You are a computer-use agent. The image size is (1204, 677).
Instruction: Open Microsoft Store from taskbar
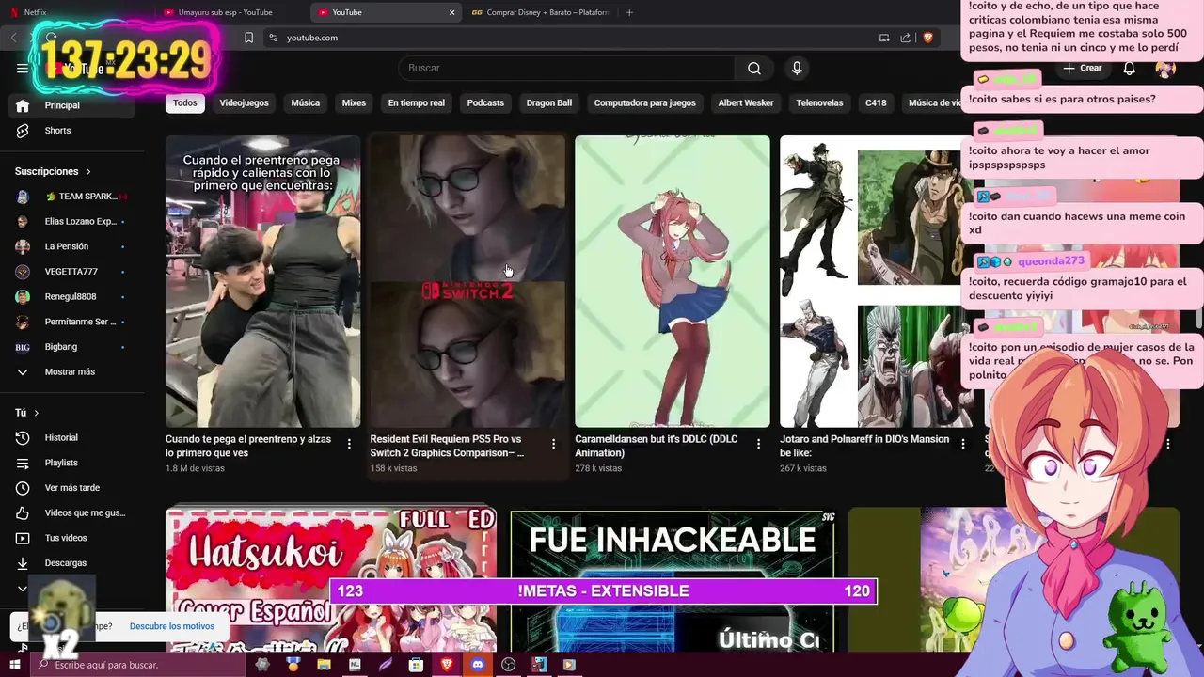416,665
